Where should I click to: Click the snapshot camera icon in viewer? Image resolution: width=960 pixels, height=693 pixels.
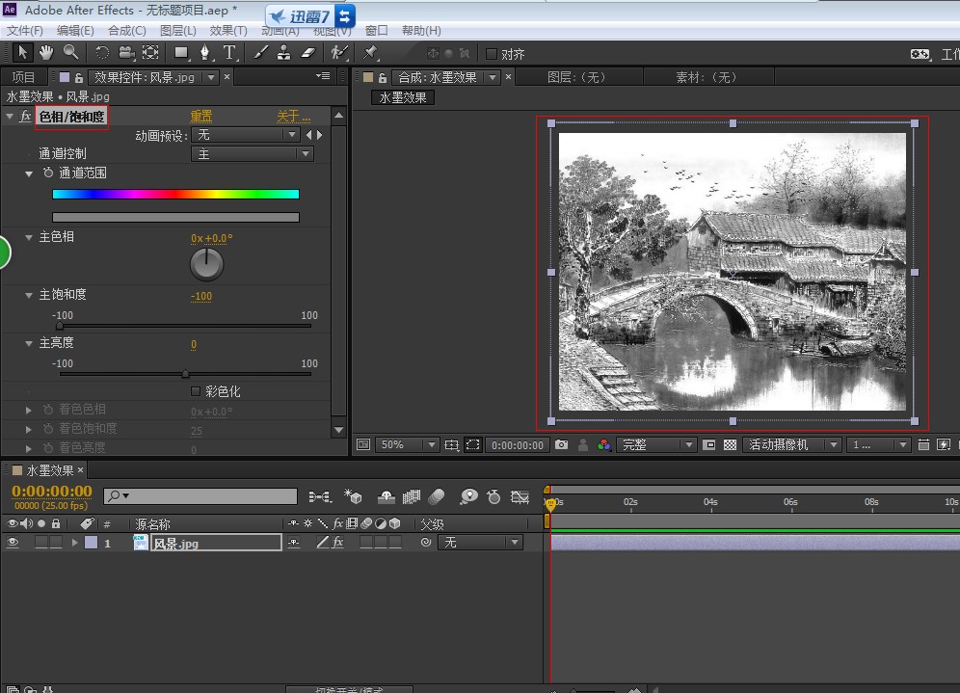(x=561, y=445)
